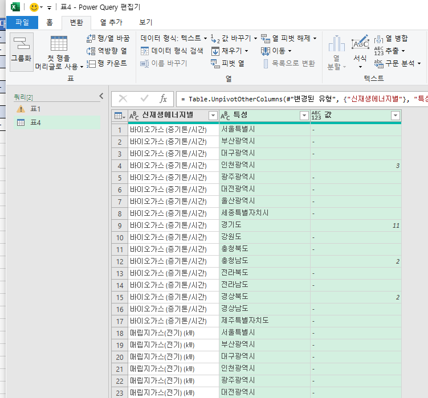Open filter dropdown of 신재생에너지별 column
The height and width of the screenshot is (398, 428).
coord(213,116)
